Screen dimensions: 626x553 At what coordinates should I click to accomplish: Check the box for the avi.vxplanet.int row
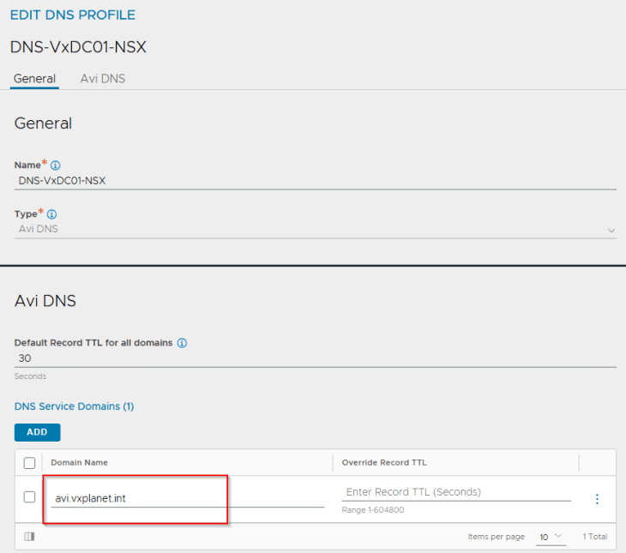[29, 497]
